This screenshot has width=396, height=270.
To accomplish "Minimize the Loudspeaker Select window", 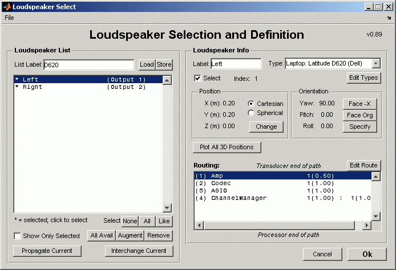I will (x=369, y=7).
